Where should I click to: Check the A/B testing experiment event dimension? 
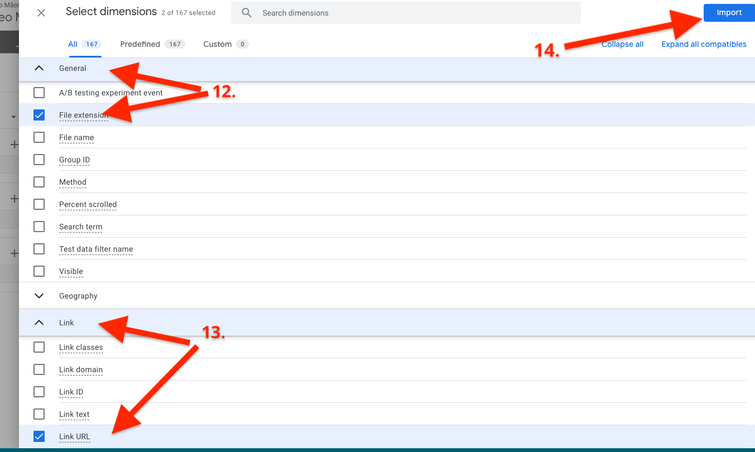coord(39,93)
